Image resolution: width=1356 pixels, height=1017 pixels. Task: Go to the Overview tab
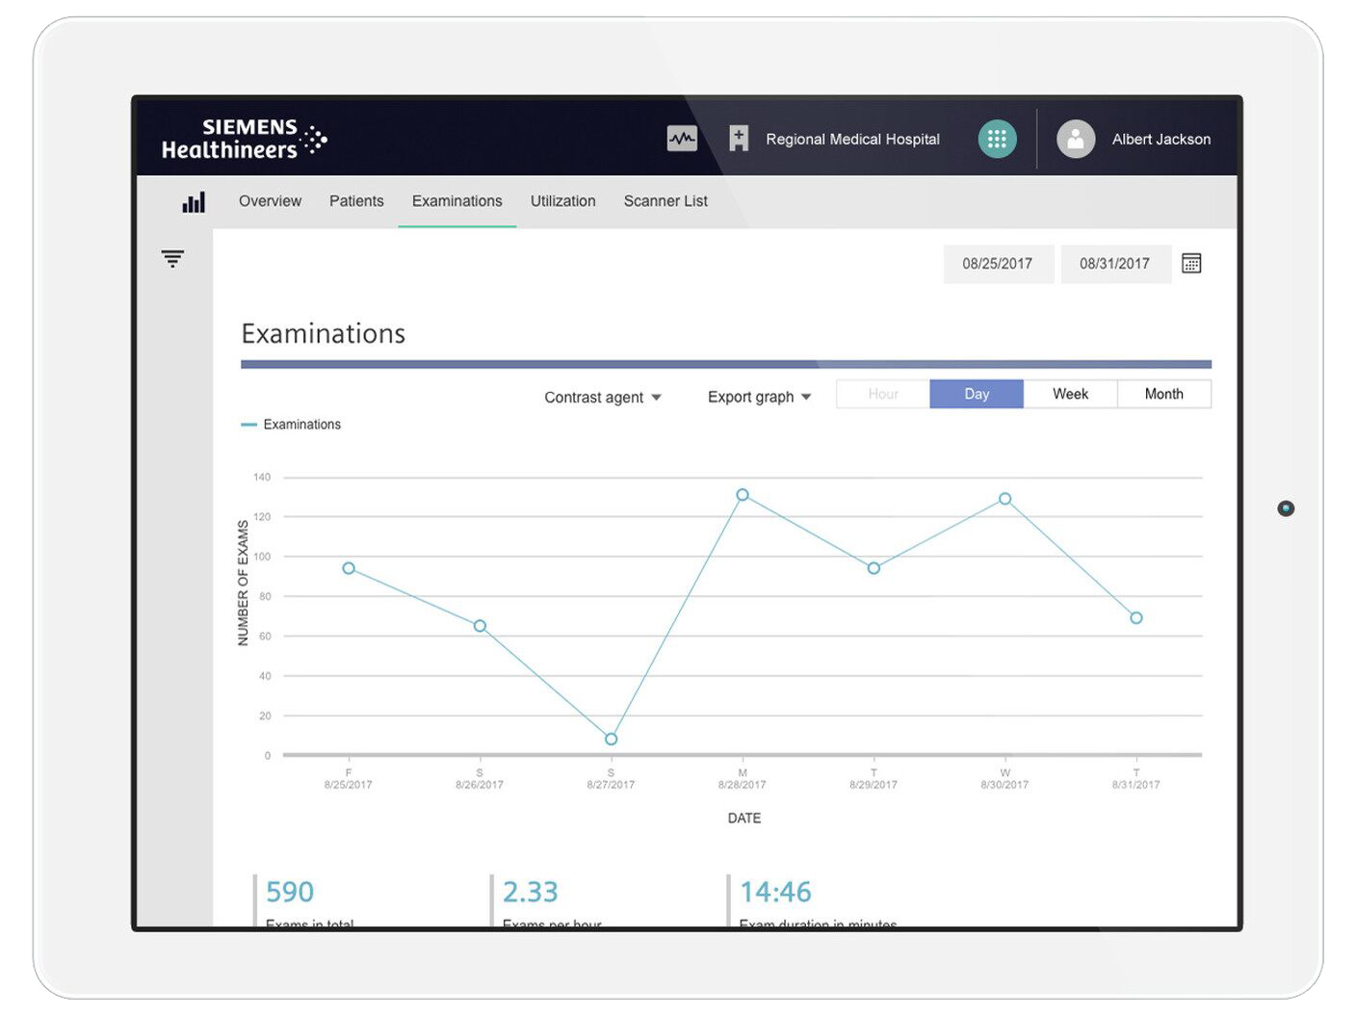pos(270,201)
